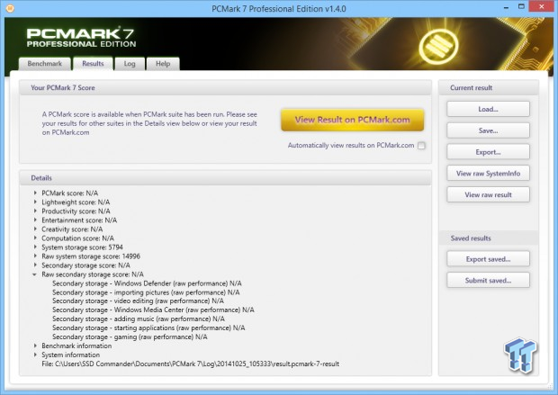Expand the Secondary storage score row
558x395 pixels.
coord(35,265)
